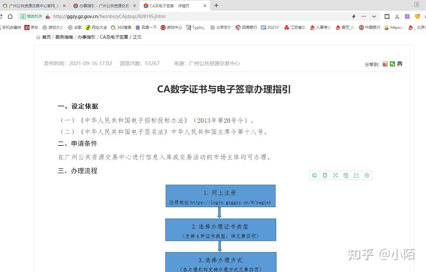Open 360搜索 bookmark
The image size is (426, 272).
[121, 28]
